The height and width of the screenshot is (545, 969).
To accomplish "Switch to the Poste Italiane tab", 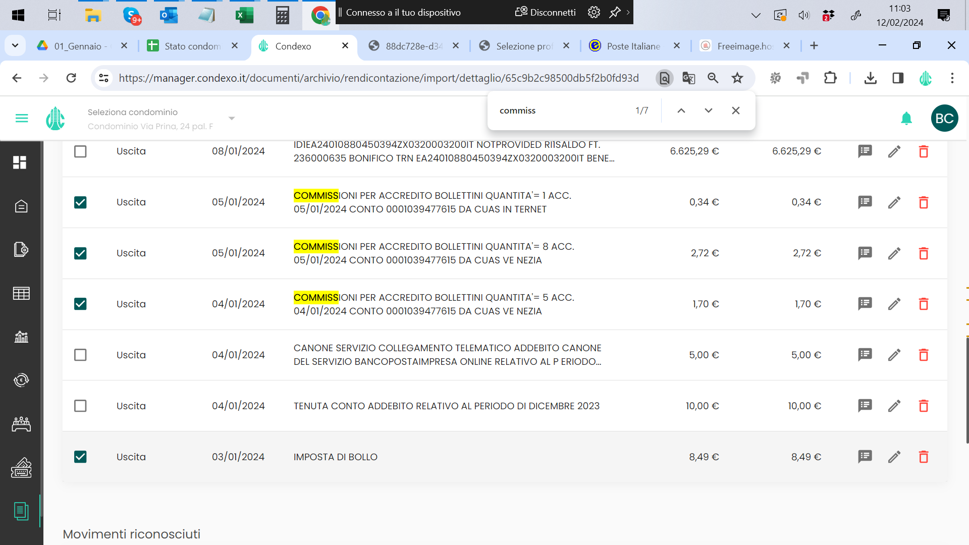I will [x=633, y=46].
